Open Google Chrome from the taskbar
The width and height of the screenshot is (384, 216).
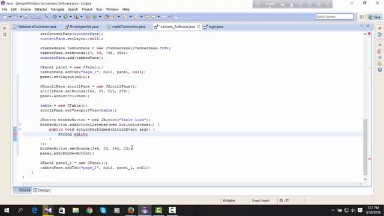point(89,211)
